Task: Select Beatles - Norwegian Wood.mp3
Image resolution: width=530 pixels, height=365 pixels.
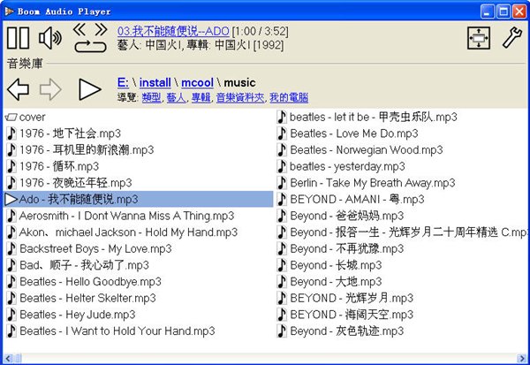Action: [x=360, y=150]
